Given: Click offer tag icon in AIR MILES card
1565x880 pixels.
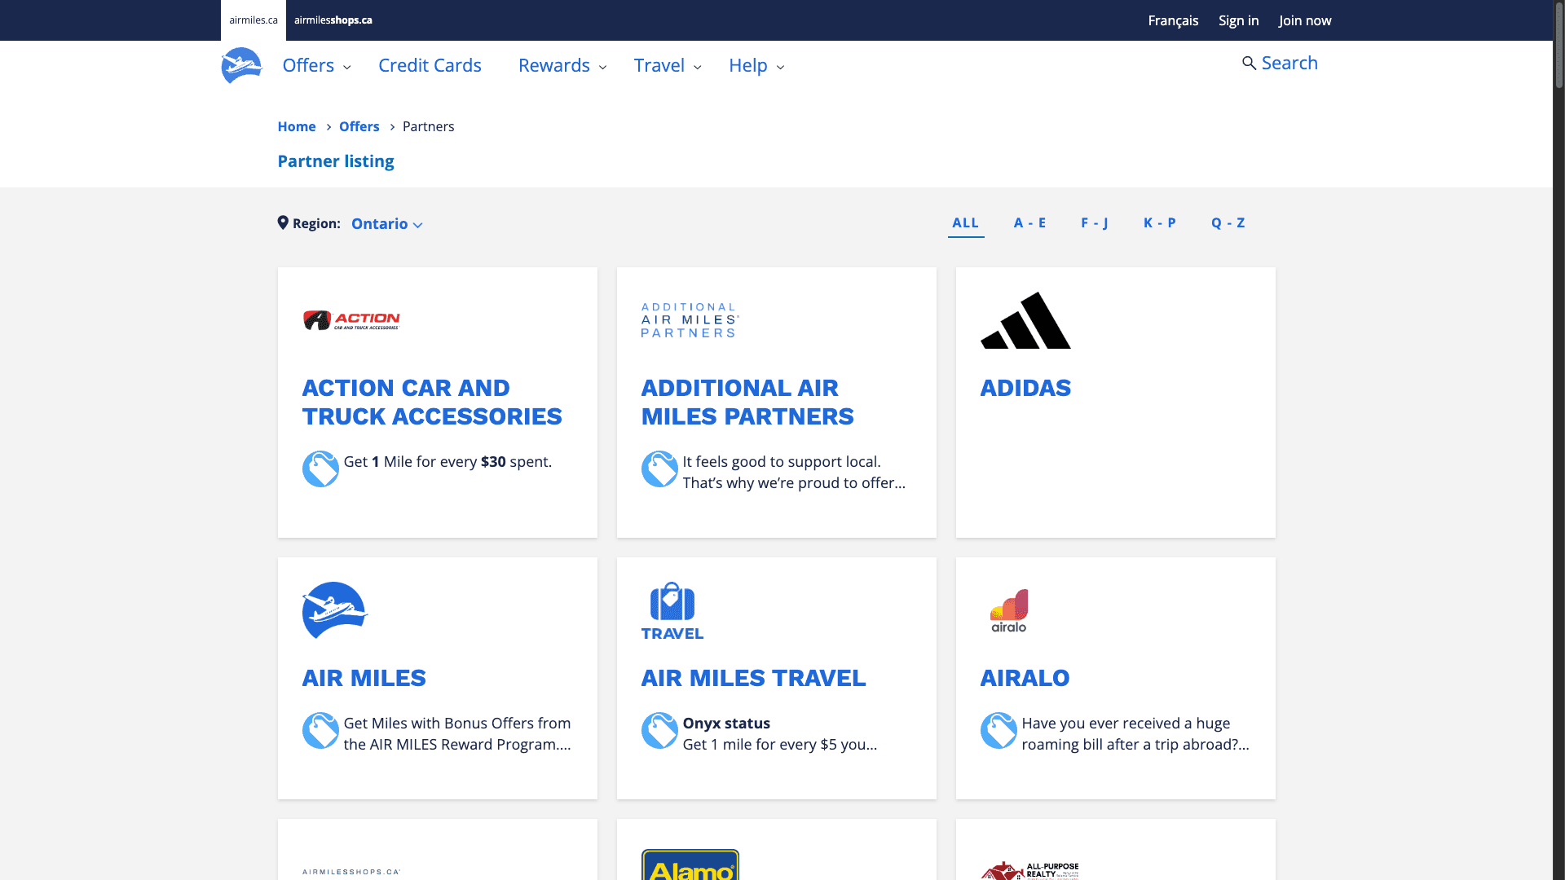Looking at the screenshot, I should click(x=320, y=730).
